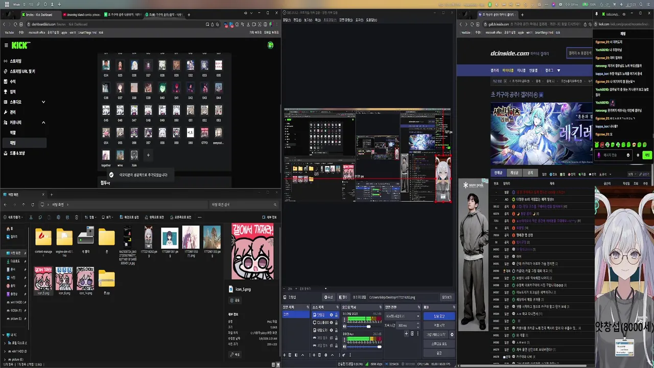Select emote 040 with green hair
The height and width of the screenshot is (368, 654).
(162, 88)
